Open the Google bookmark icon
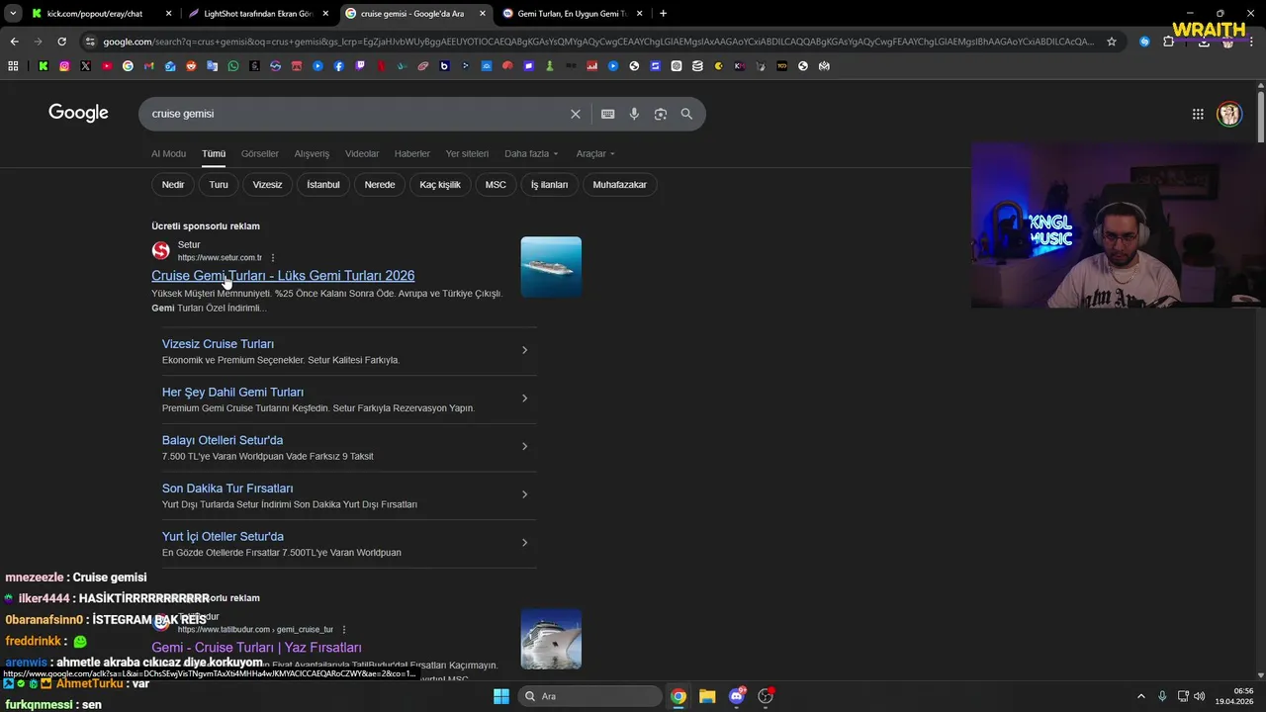This screenshot has width=1266, height=712. 128,66
